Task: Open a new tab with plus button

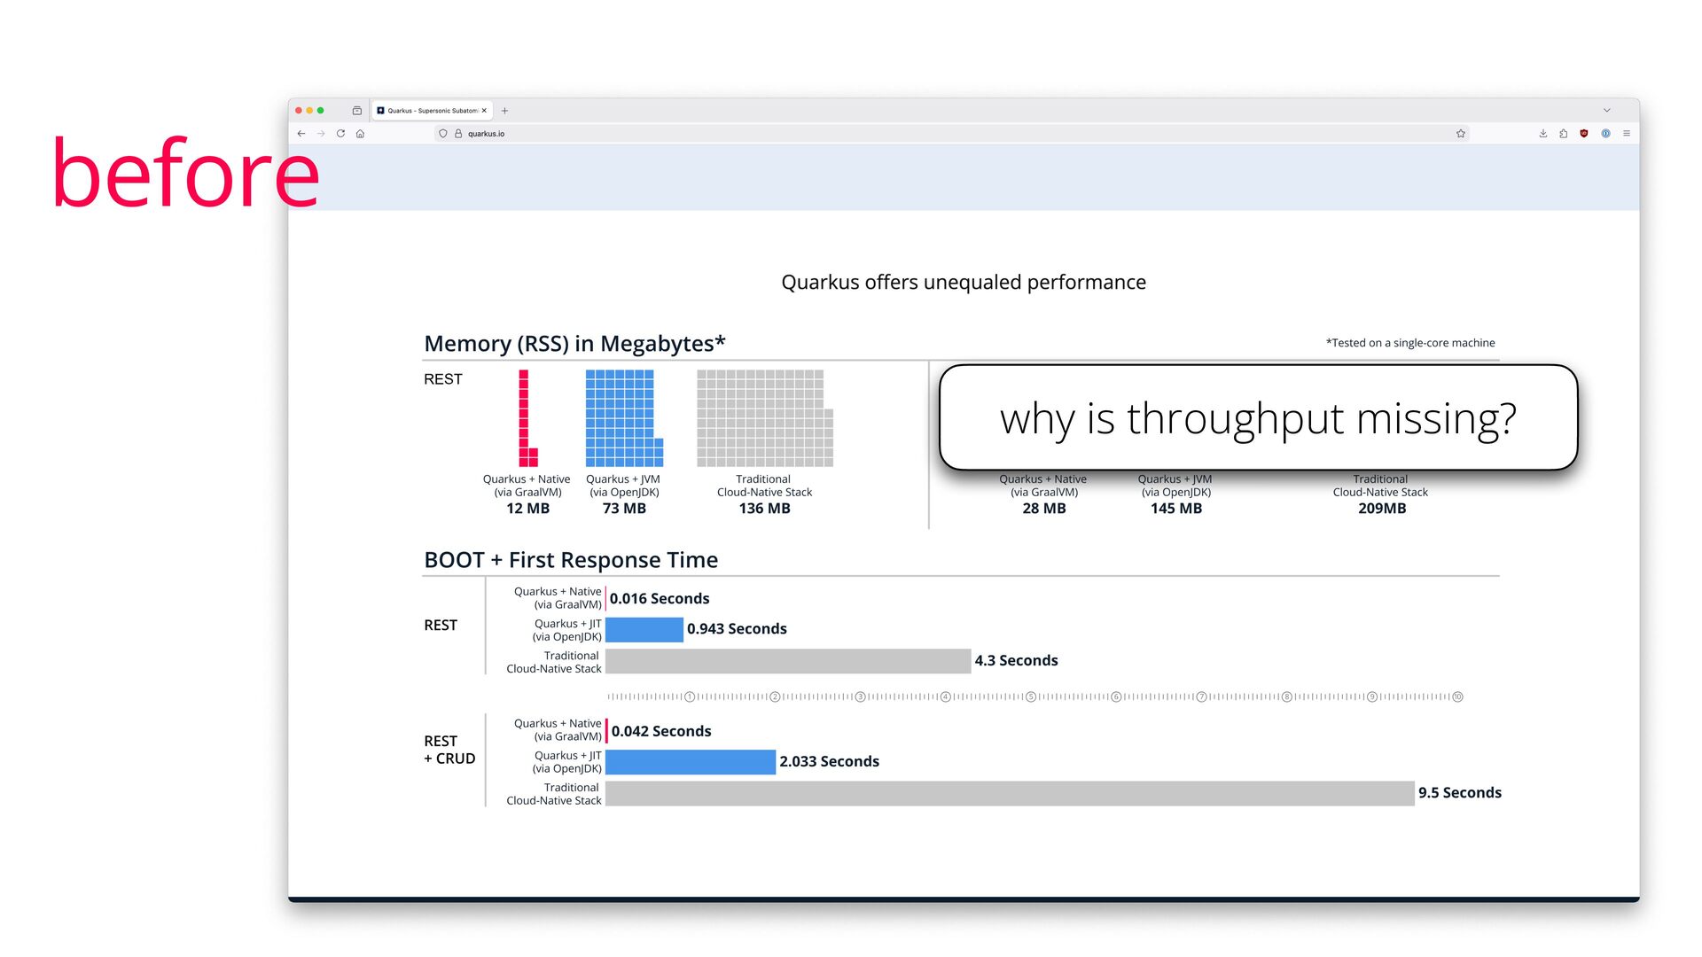Action: pos(504,111)
